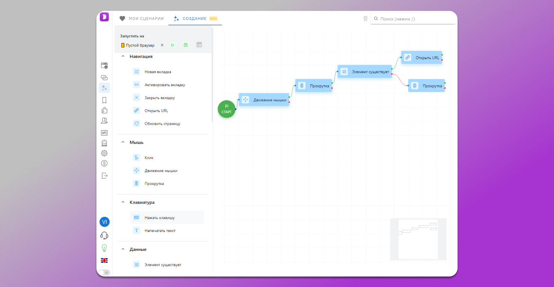The image size is (554, 287).
Task: Open the API section in the sidebar
Action: click(104, 133)
